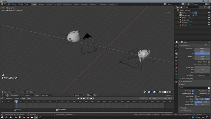Open the Select Box drag dropdown
The width and height of the screenshot is (211, 119).
tap(46, 95)
